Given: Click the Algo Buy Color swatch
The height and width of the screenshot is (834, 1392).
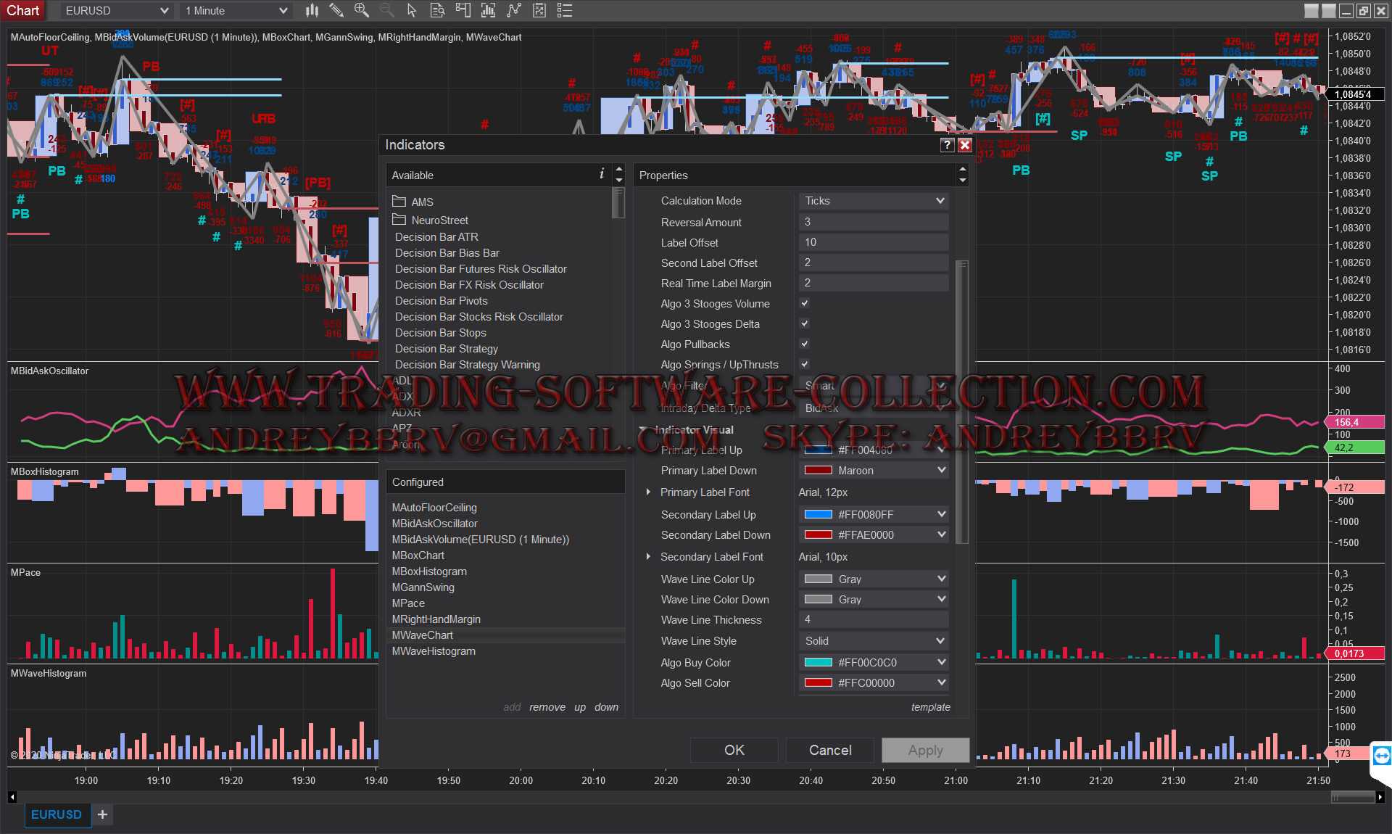Looking at the screenshot, I should pyautogui.click(x=819, y=662).
